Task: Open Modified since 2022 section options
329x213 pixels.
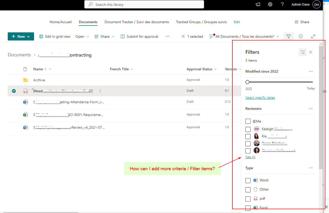Action: tap(311, 71)
